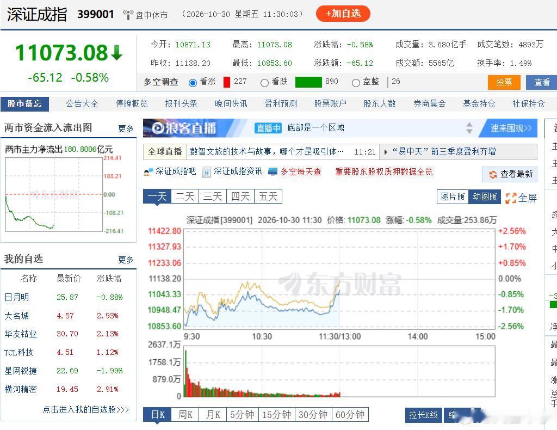The height and width of the screenshot is (430, 557).
Task: Select the 30分钟 chart tab
Action: click(313, 415)
